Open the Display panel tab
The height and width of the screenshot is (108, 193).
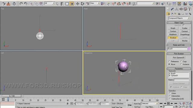(x=185, y=9)
